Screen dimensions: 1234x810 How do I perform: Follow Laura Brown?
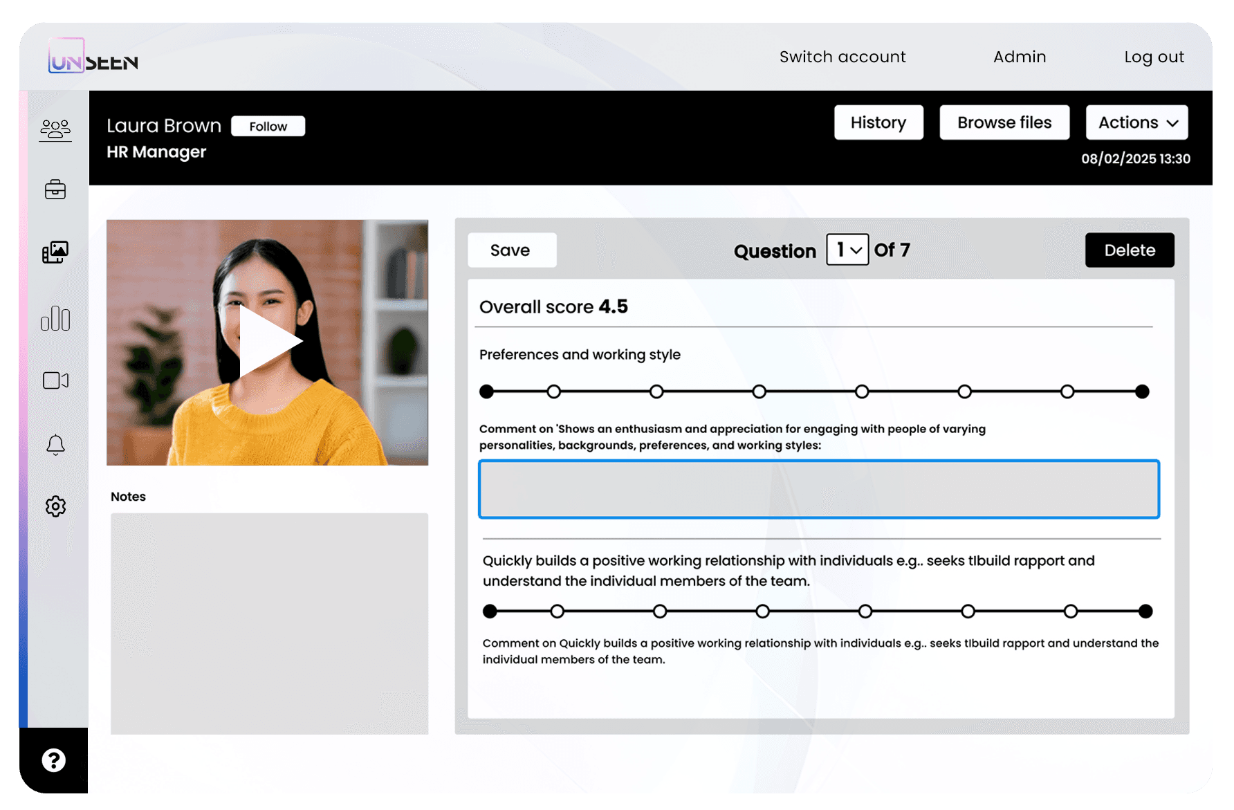(x=268, y=126)
